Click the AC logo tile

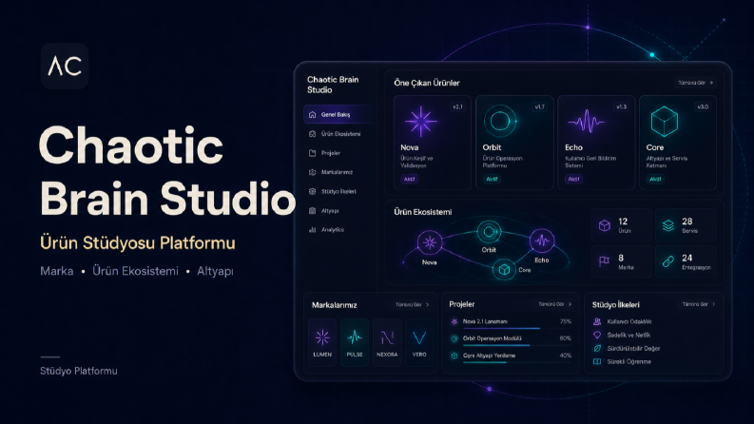point(65,66)
